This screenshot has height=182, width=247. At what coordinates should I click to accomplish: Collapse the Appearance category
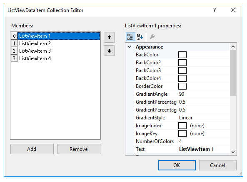click(x=129, y=47)
